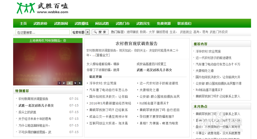Switch slideshow to slide 2
This screenshot has width=257, height=139.
(64, 83)
